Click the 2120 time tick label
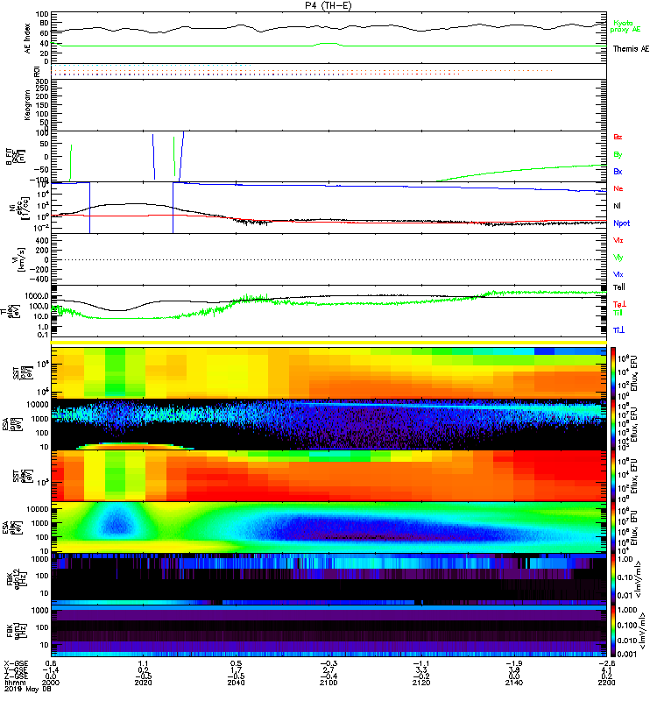The width and height of the screenshot is (657, 701). (421, 683)
